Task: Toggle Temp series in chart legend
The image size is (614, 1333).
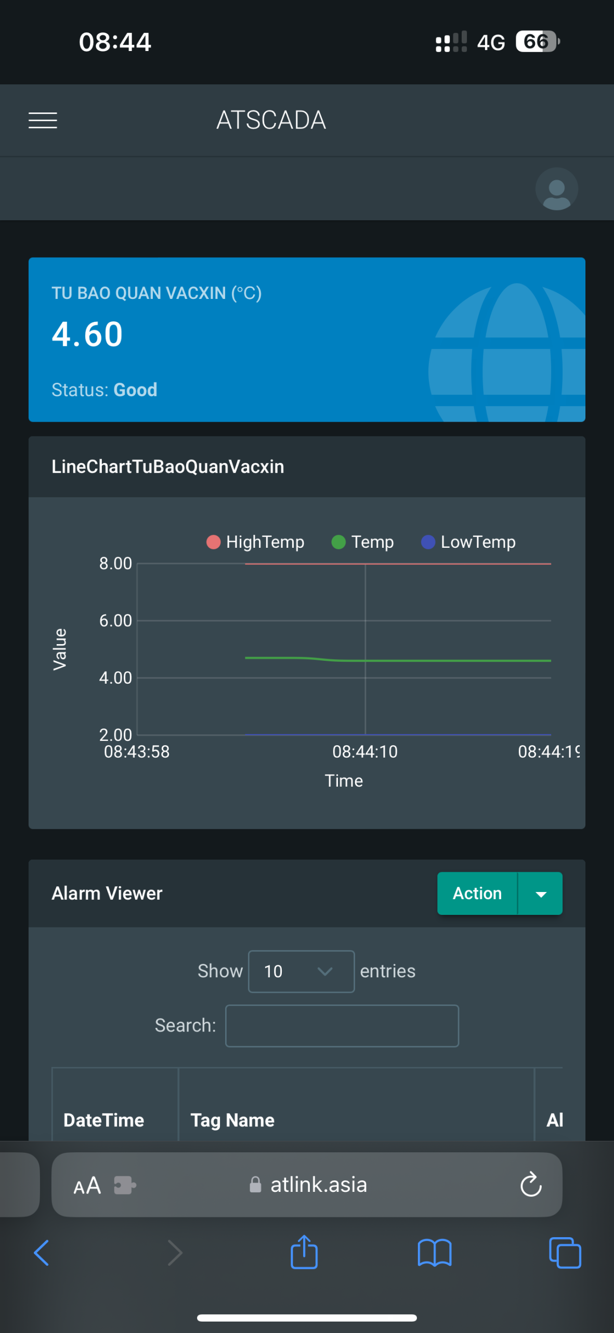Action: [x=363, y=542]
